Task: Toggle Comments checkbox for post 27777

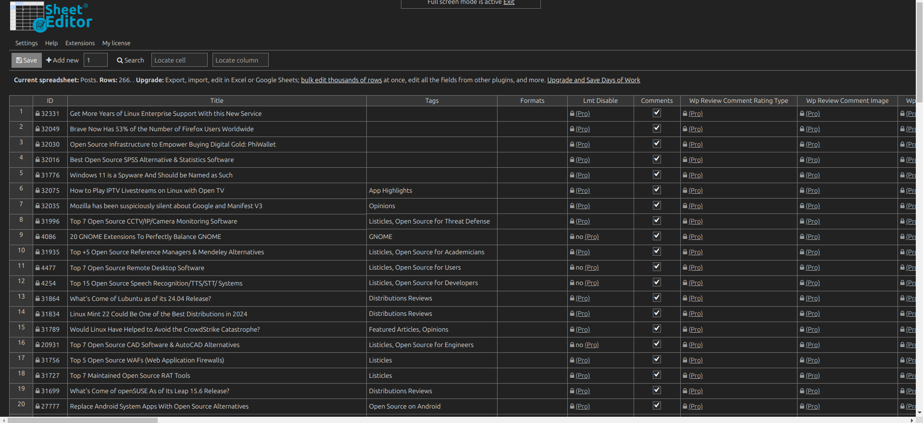Action: tap(657, 406)
